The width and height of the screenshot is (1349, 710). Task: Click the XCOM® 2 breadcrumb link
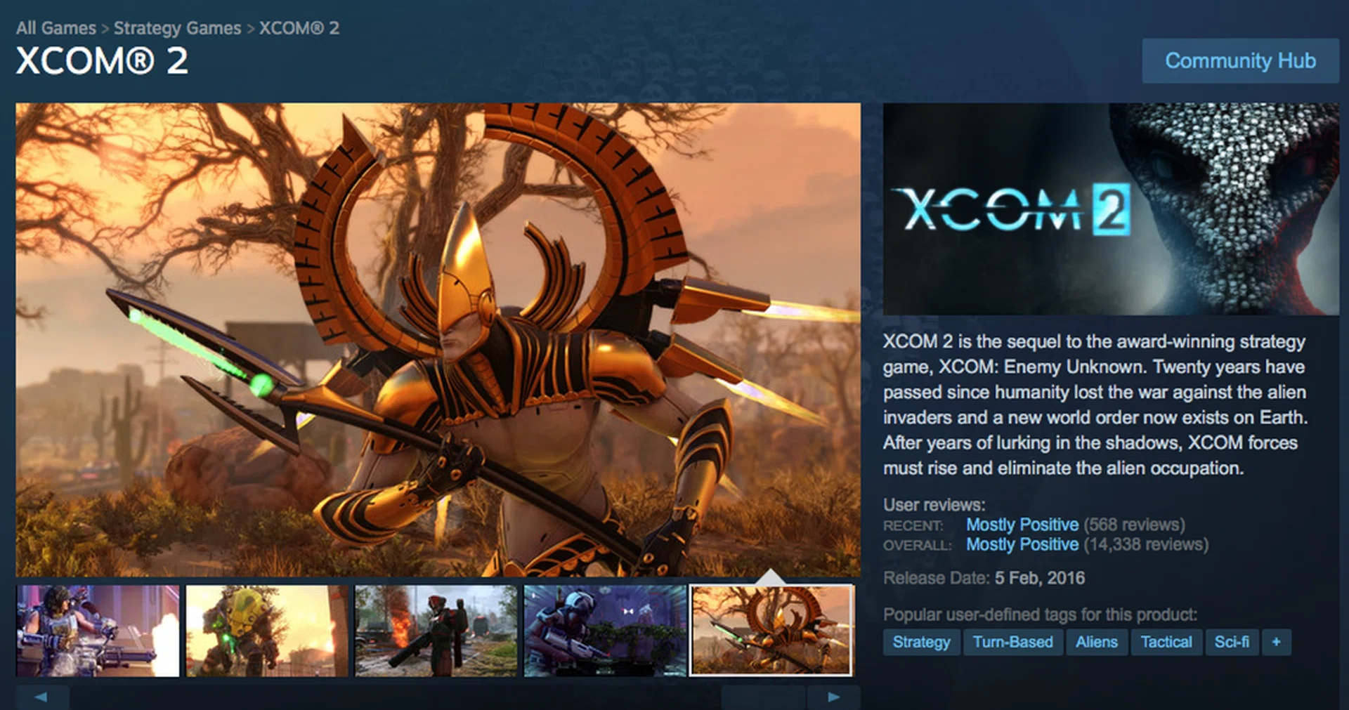point(299,28)
